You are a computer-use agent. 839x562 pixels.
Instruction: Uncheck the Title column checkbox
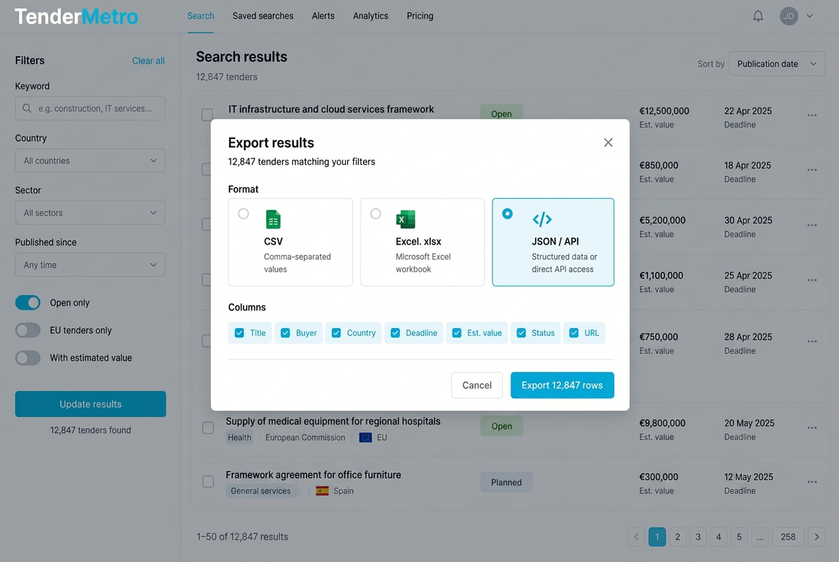pos(240,333)
